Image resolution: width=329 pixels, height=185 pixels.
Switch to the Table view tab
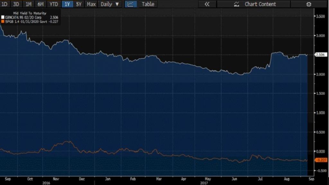point(148,4)
